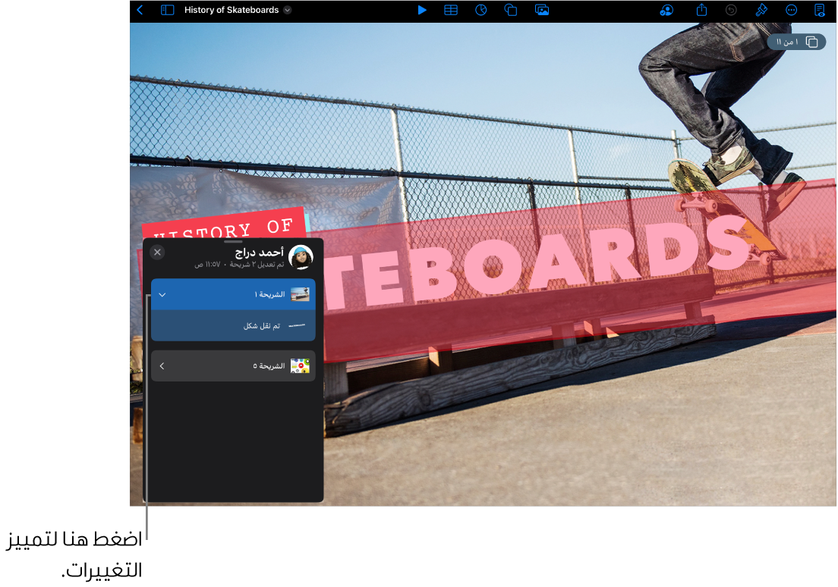
Task: Expand the الشريحة ٥ changes row
Action: point(162,366)
